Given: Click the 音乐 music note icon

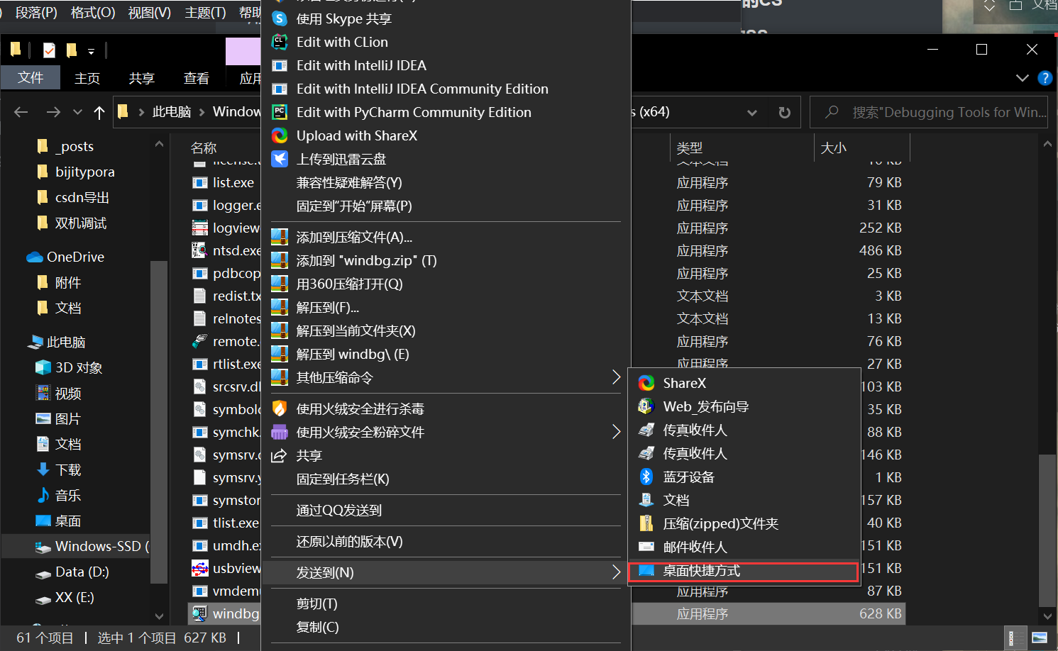Looking at the screenshot, I should coord(43,495).
